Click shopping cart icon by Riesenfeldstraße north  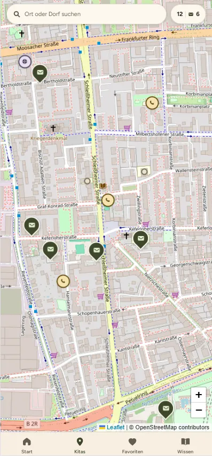tap(9, 112)
